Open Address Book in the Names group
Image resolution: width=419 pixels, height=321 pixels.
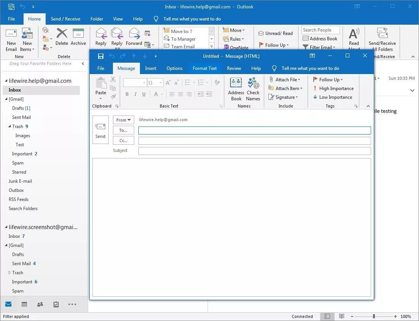tap(236, 89)
